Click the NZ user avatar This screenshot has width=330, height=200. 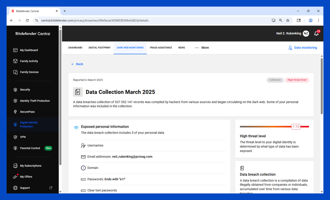click(306, 33)
